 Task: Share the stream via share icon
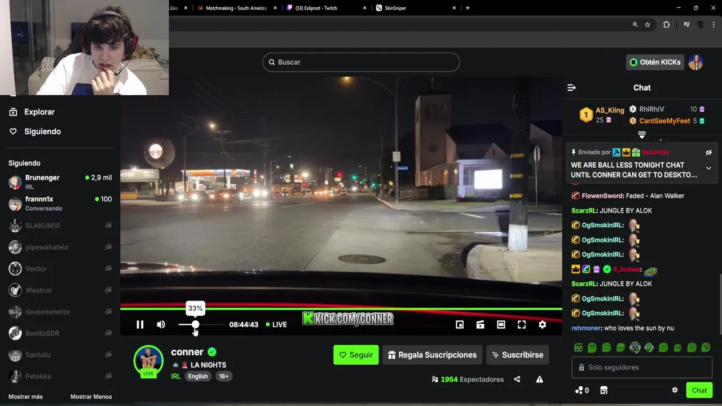click(x=517, y=379)
